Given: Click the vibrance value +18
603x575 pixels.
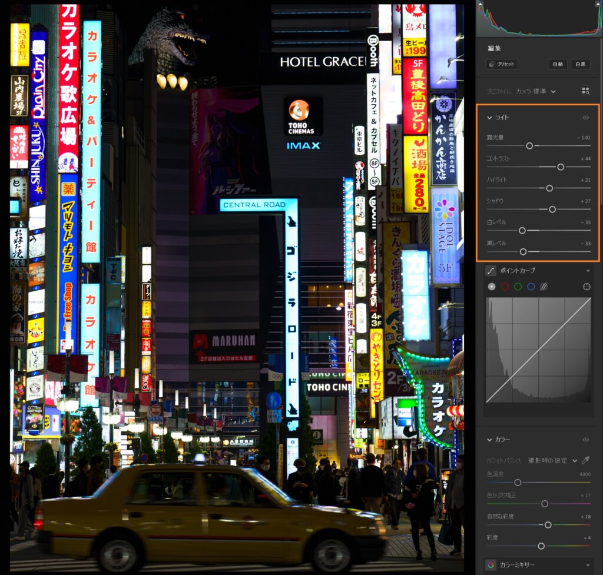Looking at the screenshot, I should pos(586,517).
